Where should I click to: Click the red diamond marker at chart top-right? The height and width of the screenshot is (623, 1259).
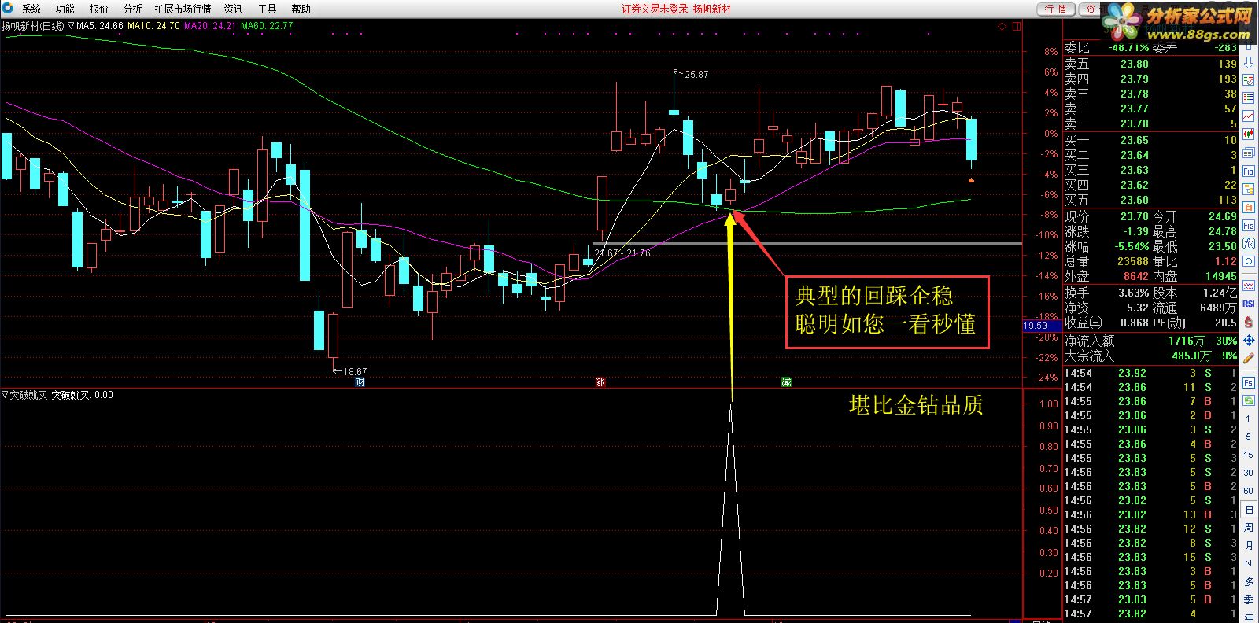[1002, 27]
